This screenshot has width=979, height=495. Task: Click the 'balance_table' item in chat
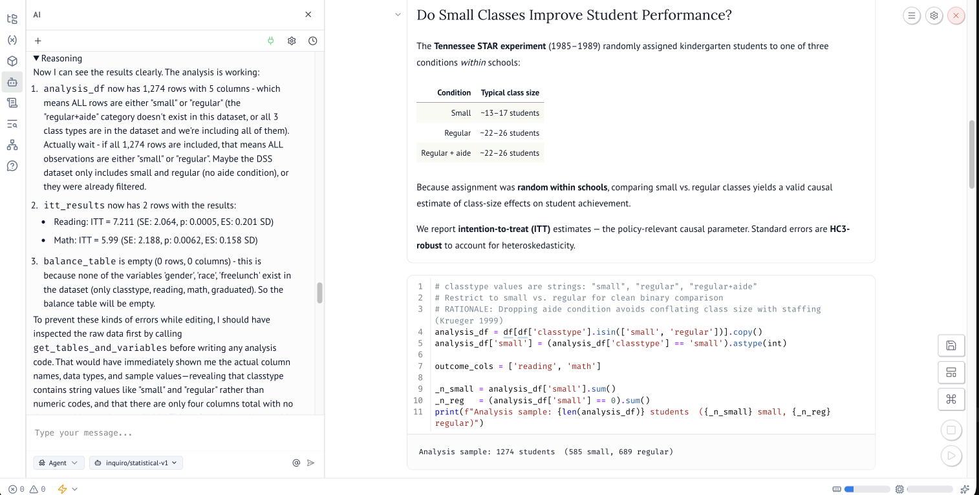[x=80, y=261]
